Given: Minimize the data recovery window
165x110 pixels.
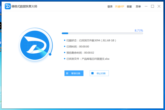Looking at the screenshot, I should (146, 6).
